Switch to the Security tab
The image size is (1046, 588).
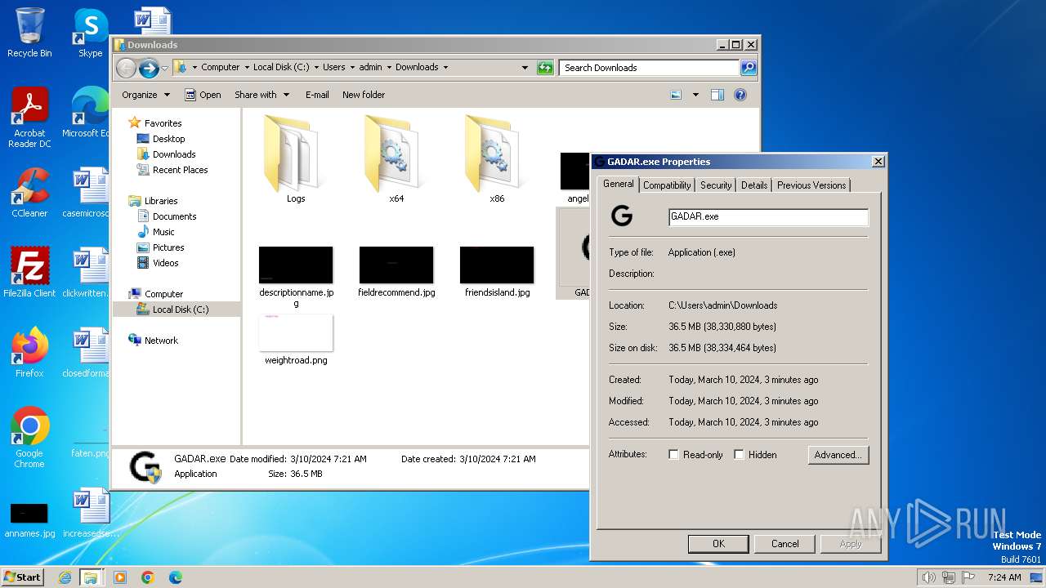pos(716,185)
